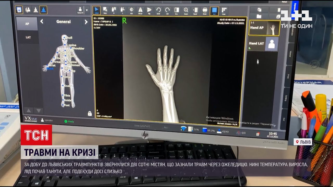This screenshot has height=187, width=333.
Task: Go to next body category arrow
Action: point(86,22)
